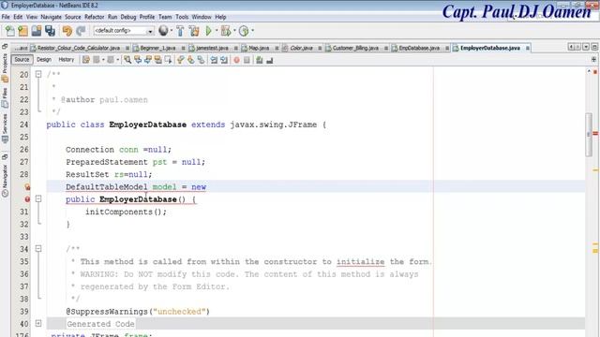Image resolution: width=600 pixels, height=337 pixels.
Task: Collapse the comment fold at line 34
Action: pos(38,249)
